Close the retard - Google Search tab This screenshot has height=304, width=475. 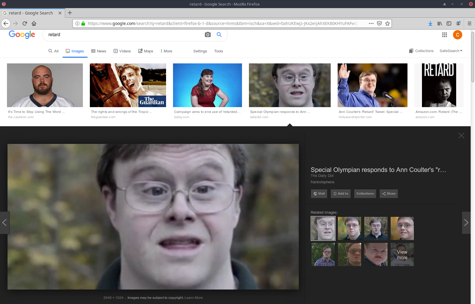pos(60,13)
